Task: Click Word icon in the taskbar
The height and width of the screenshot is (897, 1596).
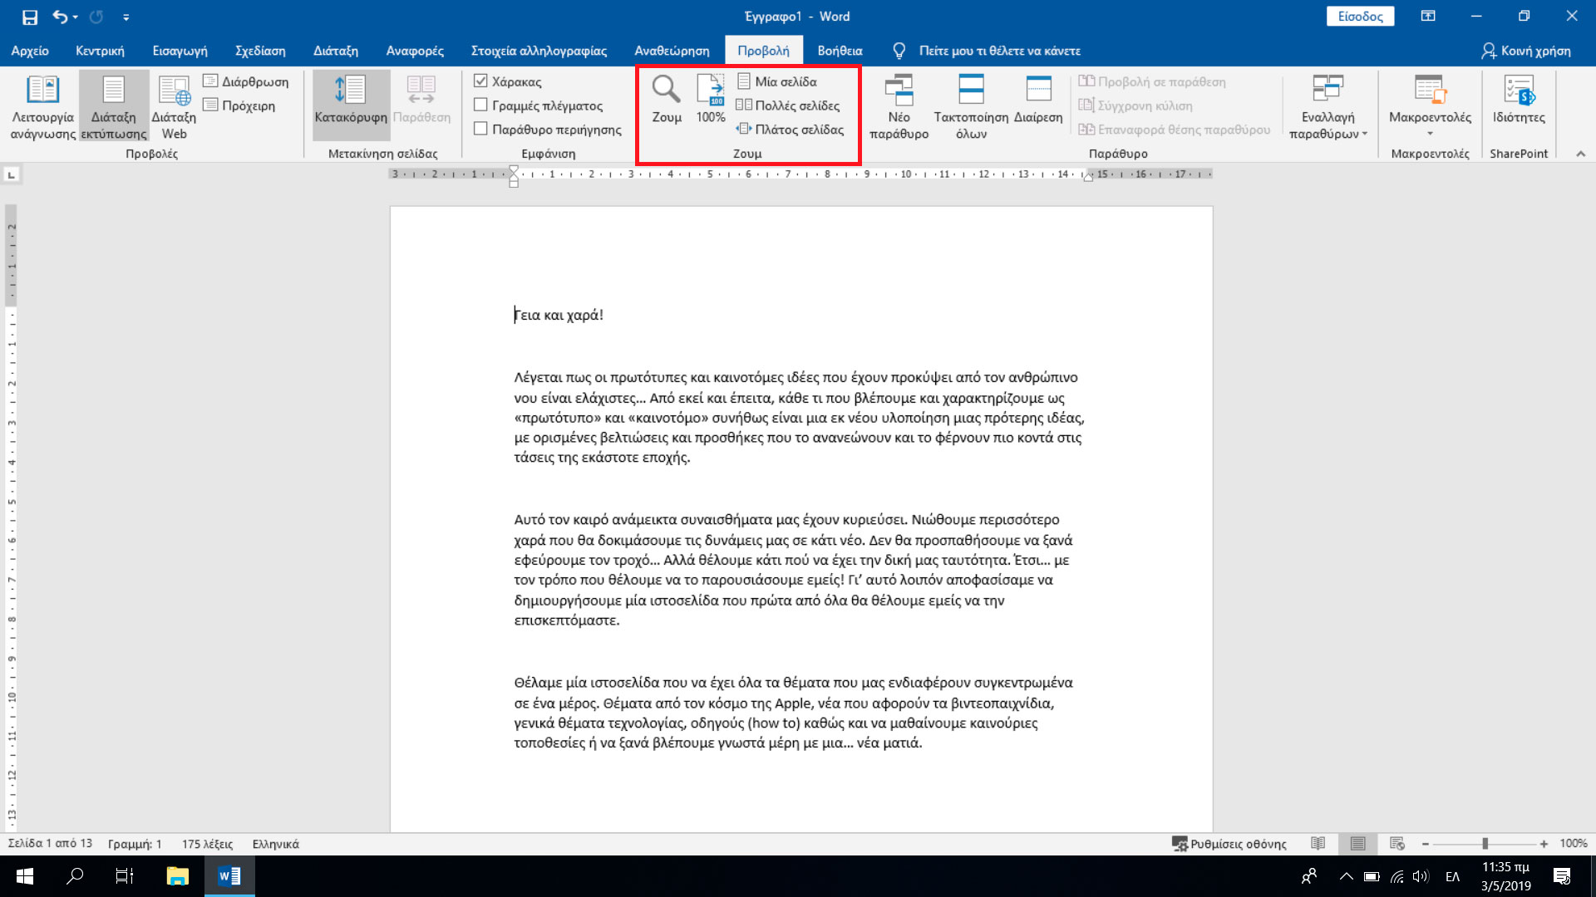Action: [x=229, y=876]
